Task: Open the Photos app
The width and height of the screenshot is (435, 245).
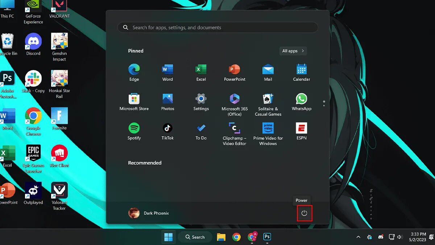Action: click(x=167, y=102)
